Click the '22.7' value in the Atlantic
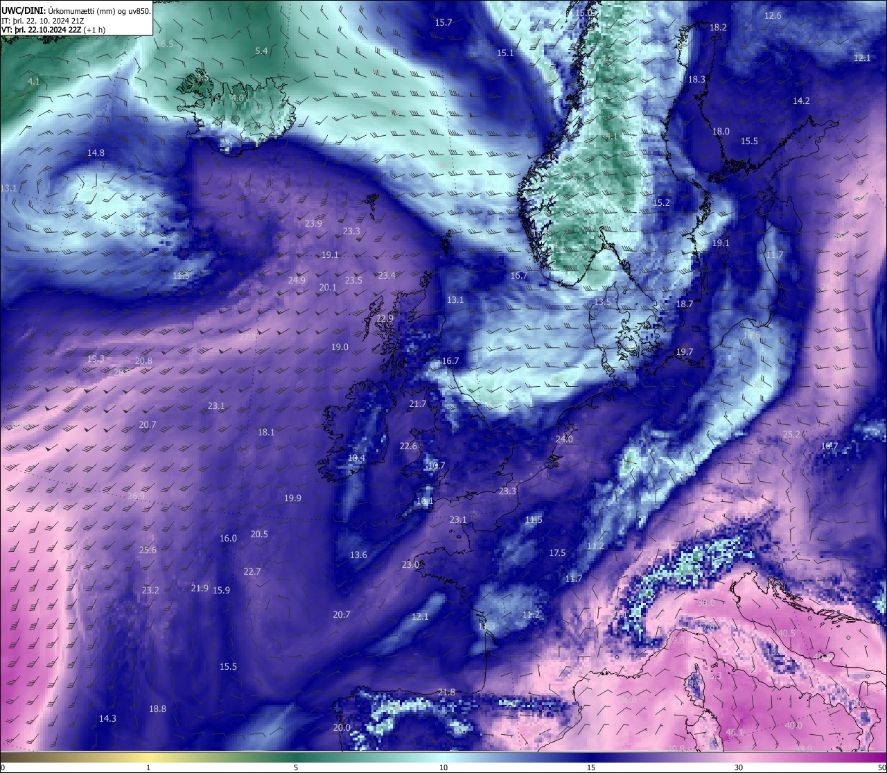887x773 pixels. pos(252,571)
